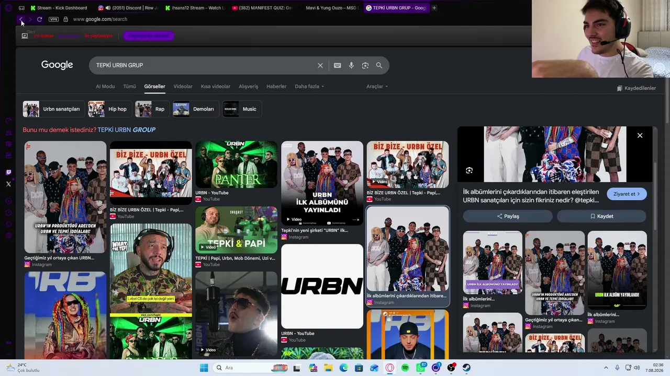Click the Paylaş share button
Image resolution: width=670 pixels, height=376 pixels.
tap(508, 216)
